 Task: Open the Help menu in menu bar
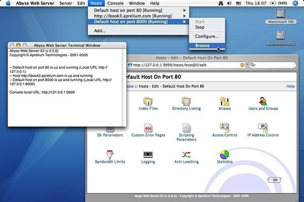[155, 4]
